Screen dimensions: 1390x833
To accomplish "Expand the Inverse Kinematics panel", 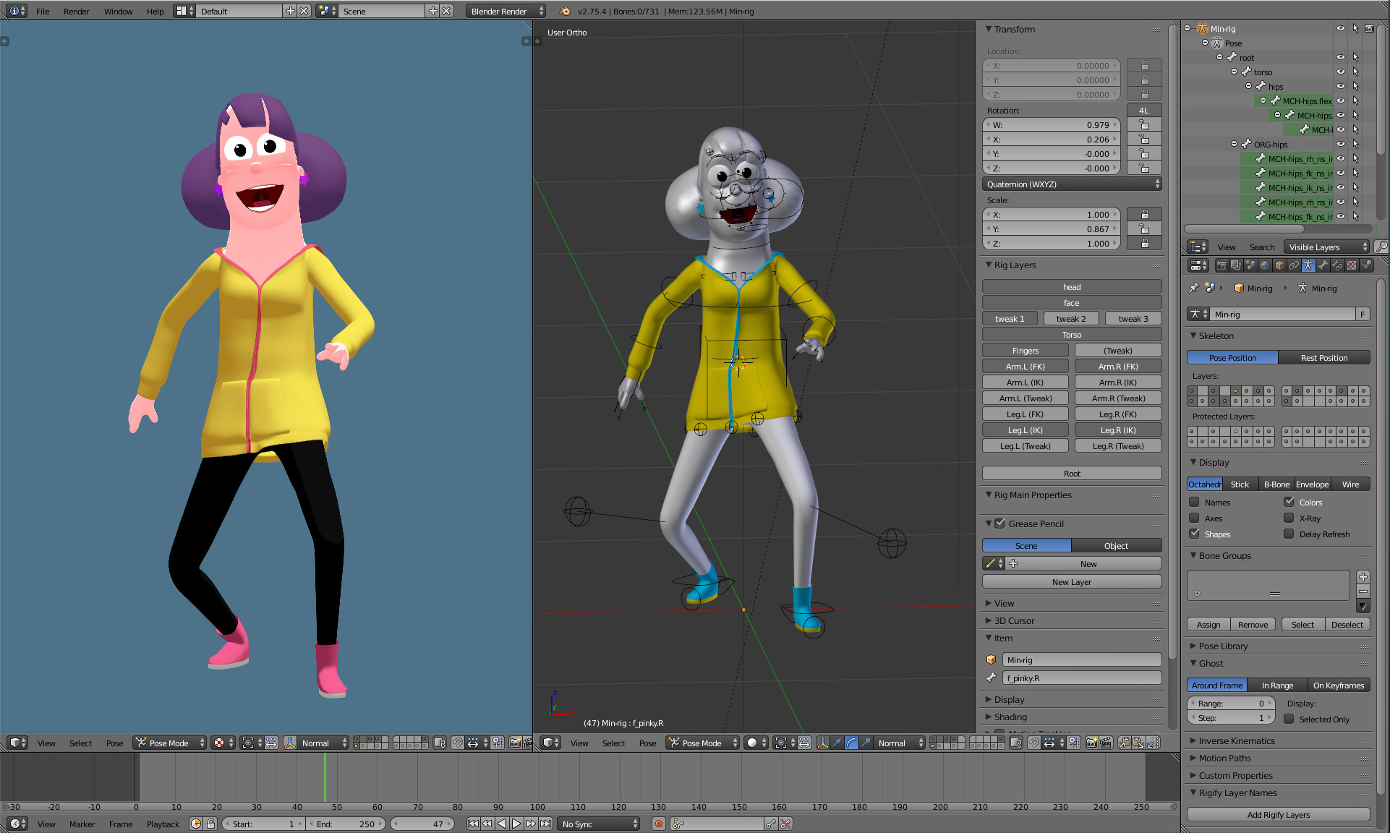I will tap(1237, 740).
